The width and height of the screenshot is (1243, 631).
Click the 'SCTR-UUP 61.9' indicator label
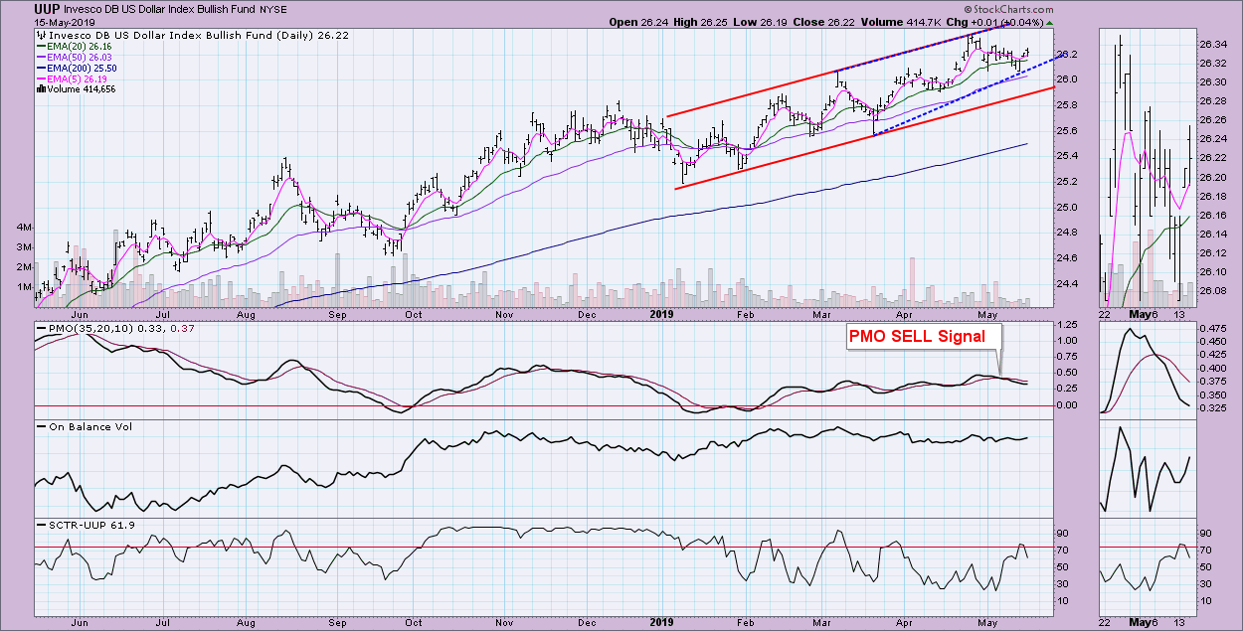point(85,526)
